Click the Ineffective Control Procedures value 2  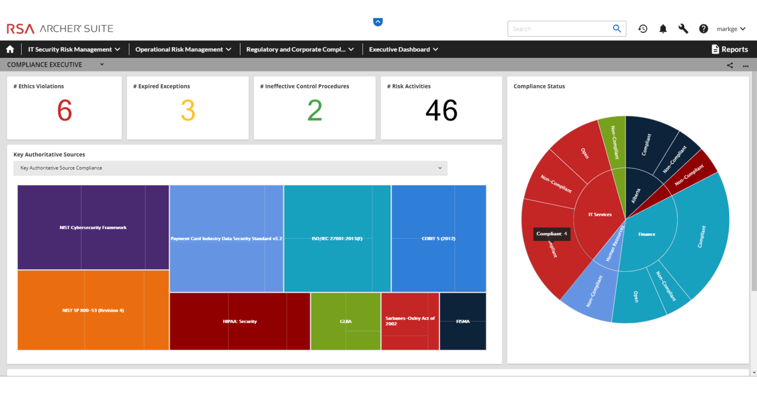[315, 110]
